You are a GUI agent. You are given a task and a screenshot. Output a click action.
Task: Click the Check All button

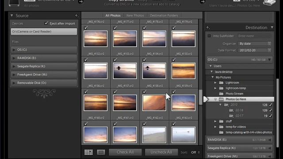pyautogui.click(x=125, y=152)
